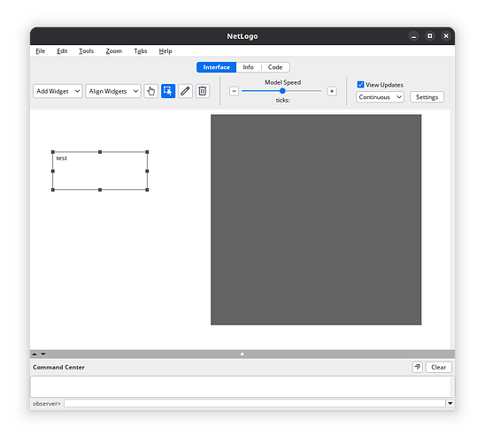Viewport: 485px width, 442px height.
Task: Open the Add Widget dropdown
Action: [58, 91]
